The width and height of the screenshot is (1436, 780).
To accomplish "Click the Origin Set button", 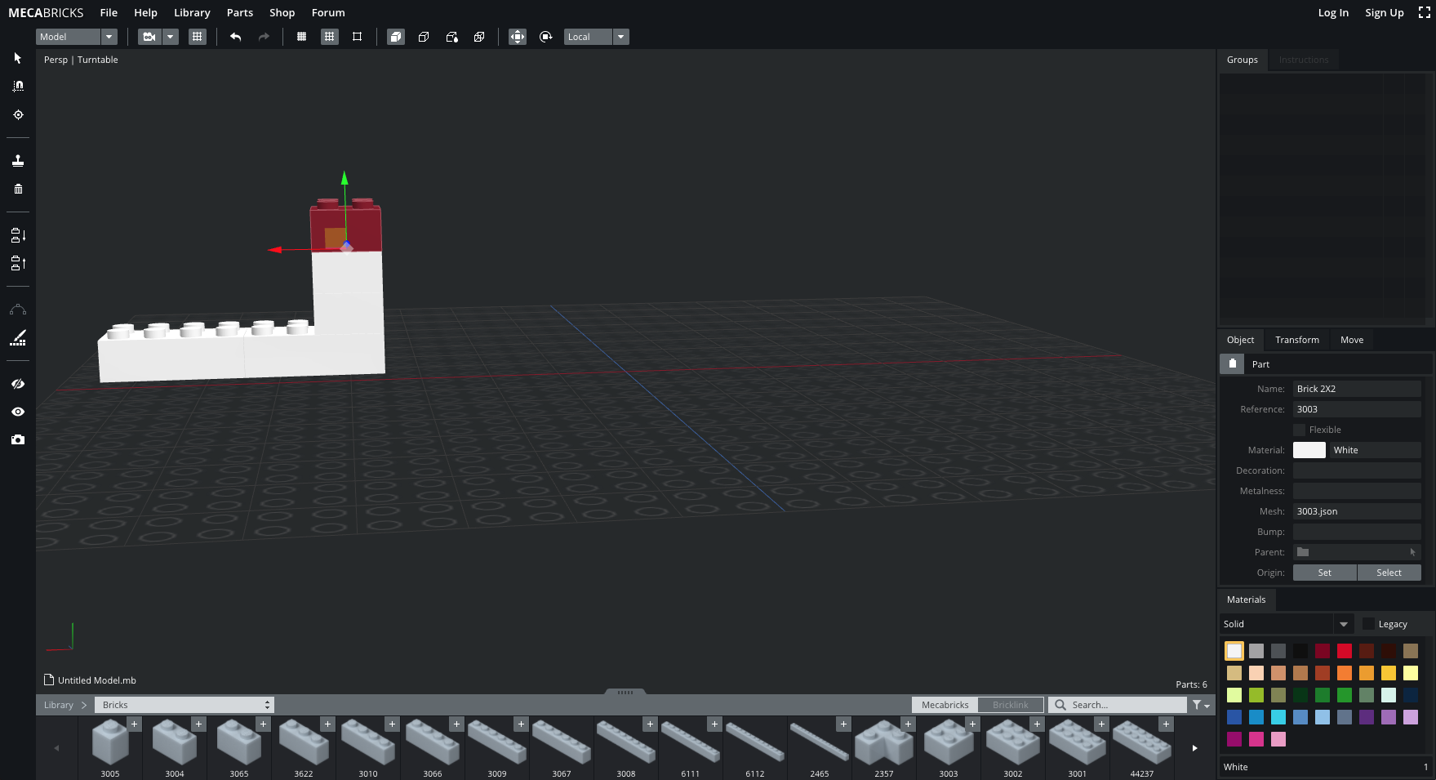I will pyautogui.click(x=1324, y=573).
